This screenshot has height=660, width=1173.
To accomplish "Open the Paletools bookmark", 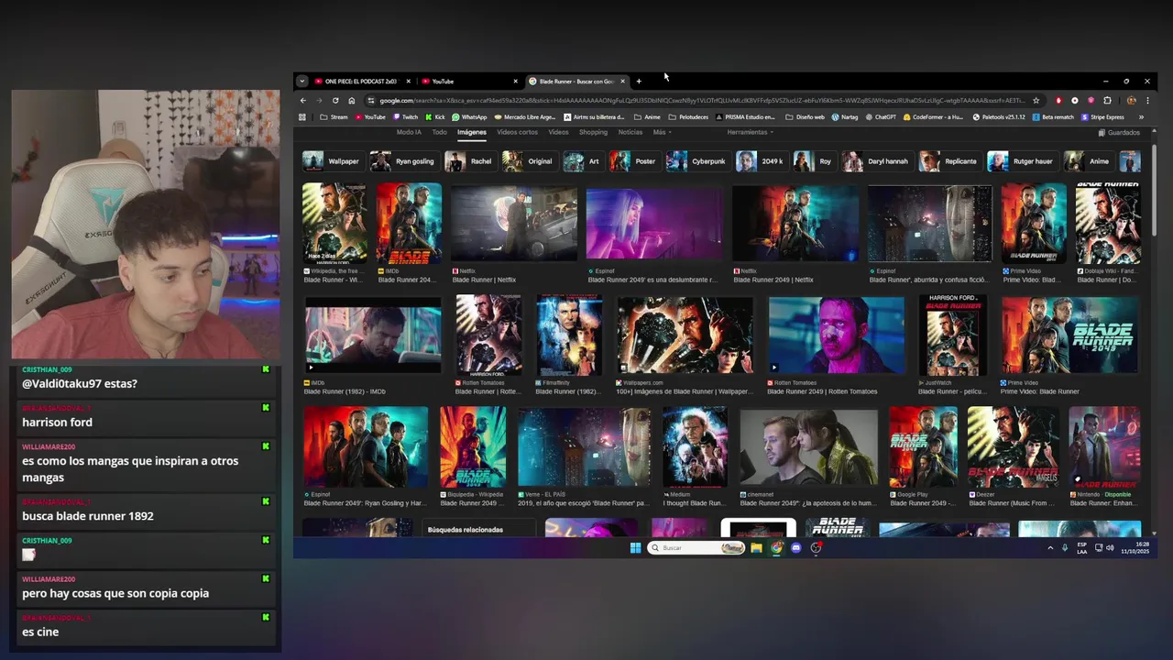I will point(999,117).
